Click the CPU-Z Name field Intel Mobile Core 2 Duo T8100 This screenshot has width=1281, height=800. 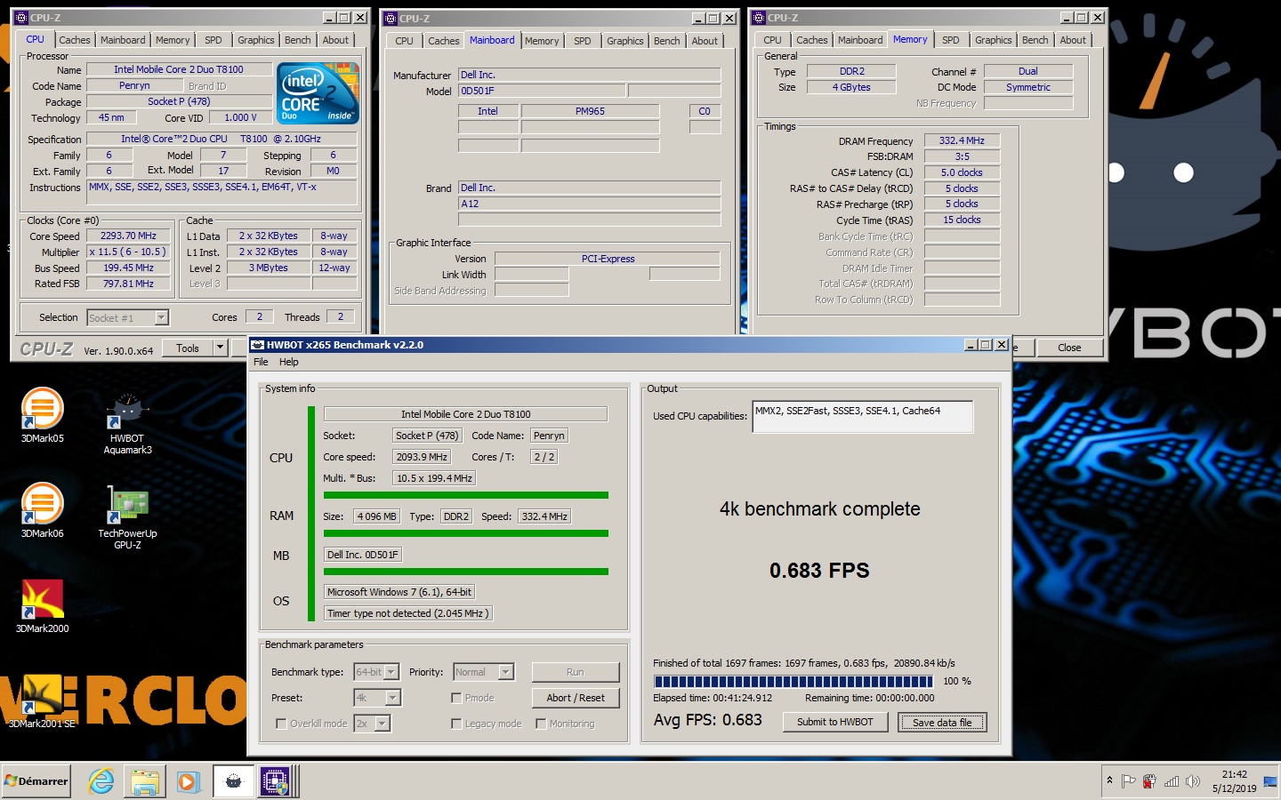[178, 69]
